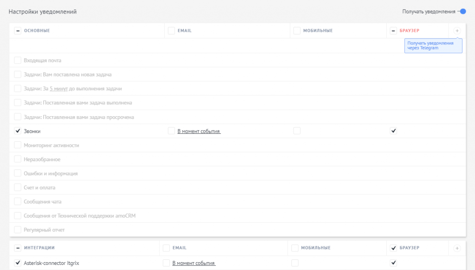Collapse the Основные section minus box

coord(18,31)
